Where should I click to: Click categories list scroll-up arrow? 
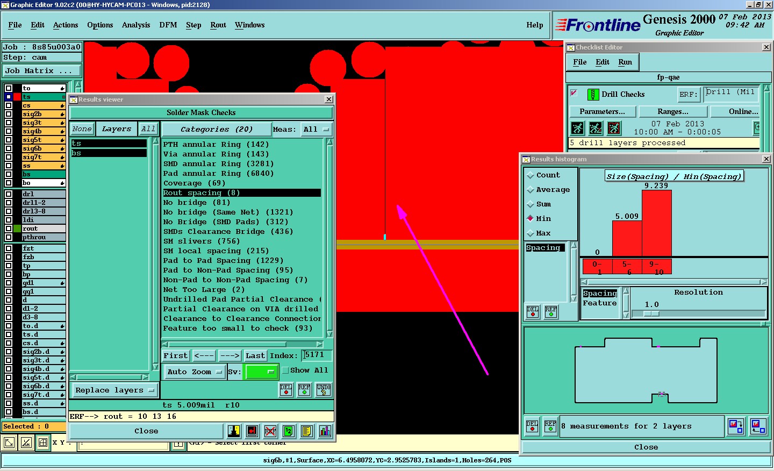coord(329,142)
